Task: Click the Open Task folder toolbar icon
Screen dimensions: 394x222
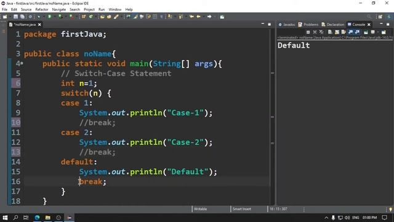Action: point(109,17)
